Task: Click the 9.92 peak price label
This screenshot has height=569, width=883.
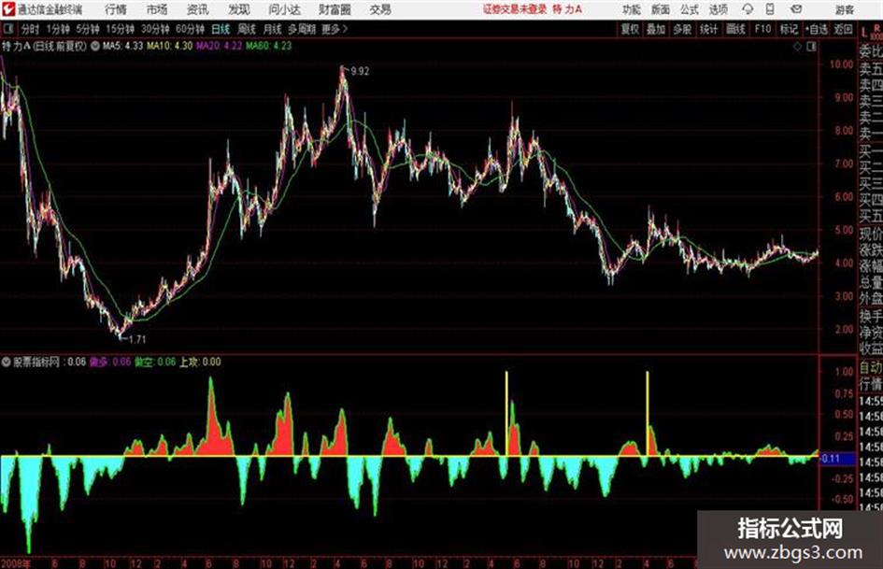Action: pyautogui.click(x=360, y=71)
